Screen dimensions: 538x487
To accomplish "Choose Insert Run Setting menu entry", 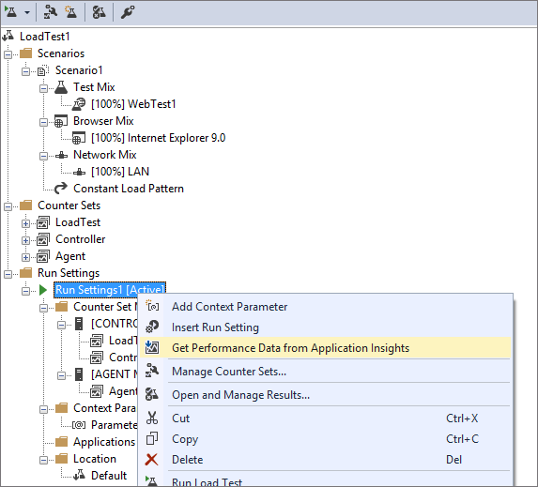I will tap(325, 327).
